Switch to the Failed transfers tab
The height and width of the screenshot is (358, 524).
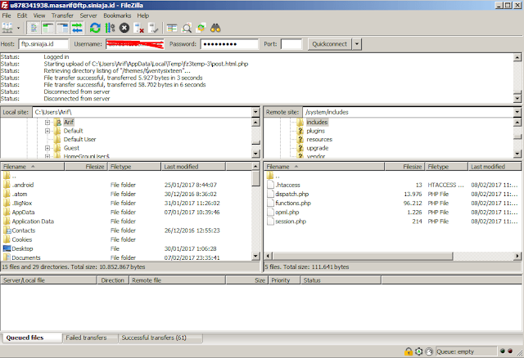(90, 338)
